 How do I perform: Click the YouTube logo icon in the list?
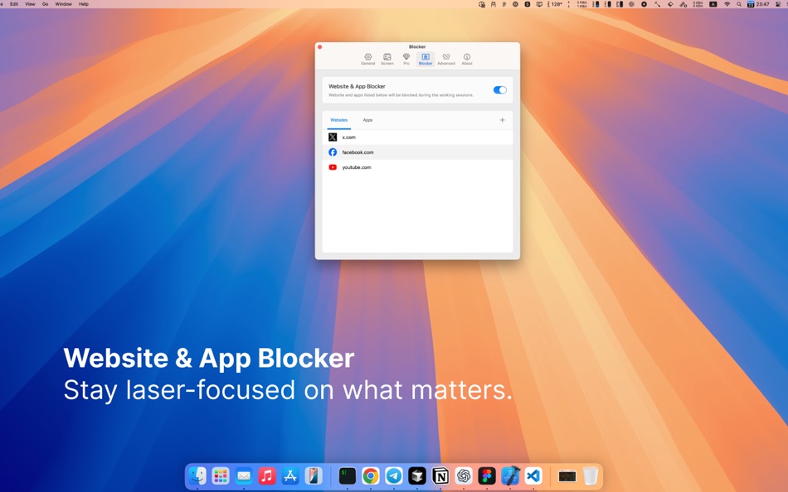click(333, 167)
